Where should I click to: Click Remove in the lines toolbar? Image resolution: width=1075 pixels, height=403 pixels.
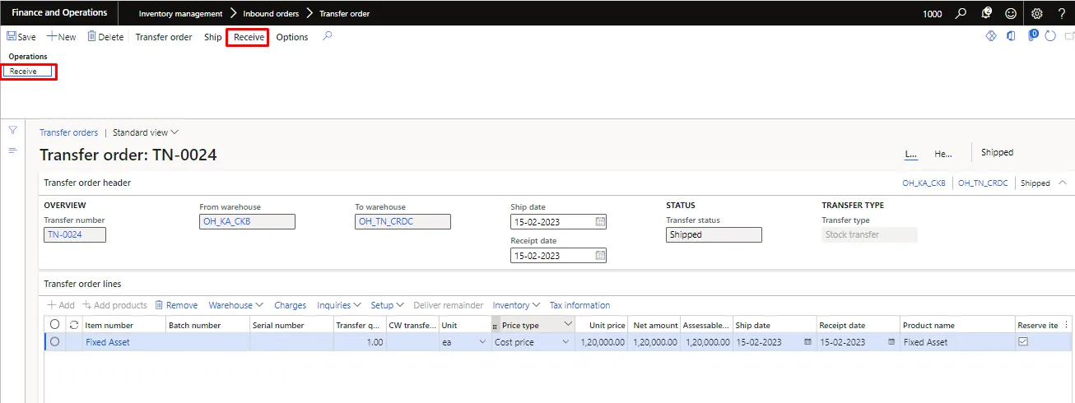176,305
